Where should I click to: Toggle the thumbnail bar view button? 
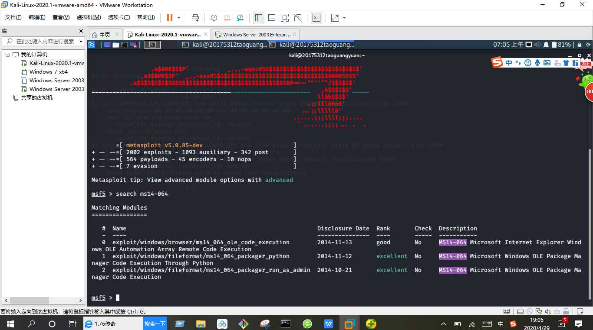(x=272, y=18)
